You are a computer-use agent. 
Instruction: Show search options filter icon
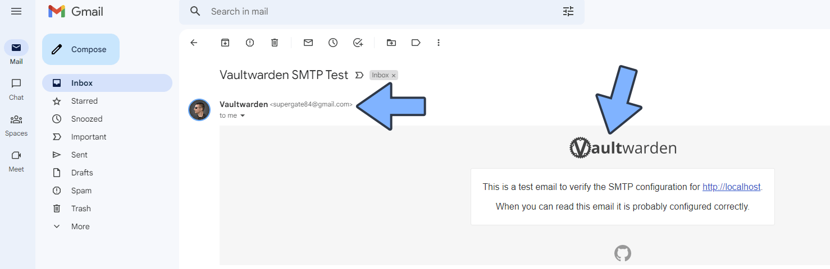pyautogui.click(x=568, y=11)
